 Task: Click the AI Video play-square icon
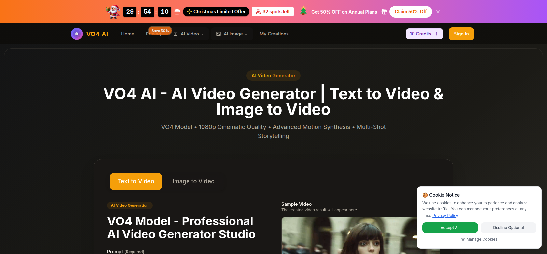tap(175, 34)
